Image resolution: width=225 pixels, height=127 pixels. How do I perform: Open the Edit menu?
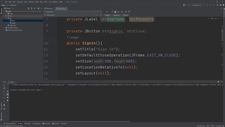pos(10,2)
